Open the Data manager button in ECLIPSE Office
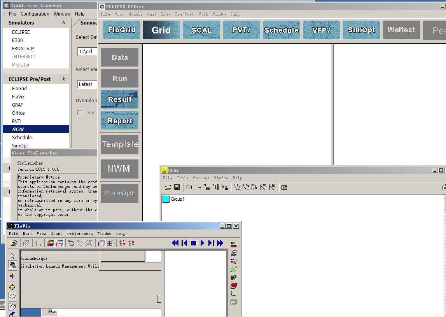Screen dimensions: 446x317 point(120,57)
